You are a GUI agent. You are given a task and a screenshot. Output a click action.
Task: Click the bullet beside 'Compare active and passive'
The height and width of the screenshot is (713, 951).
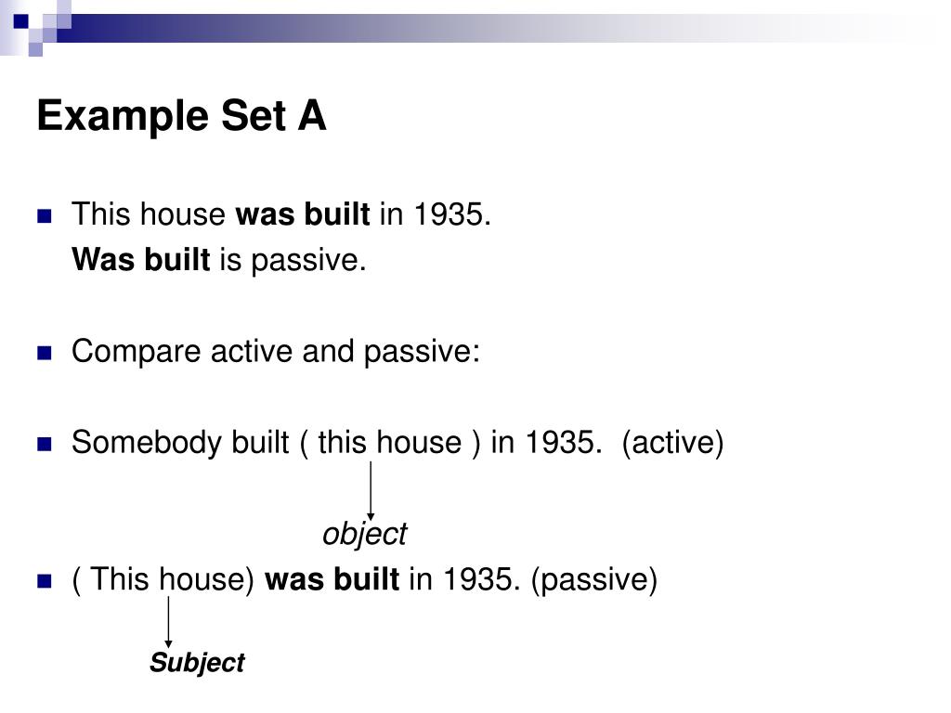[x=45, y=353]
